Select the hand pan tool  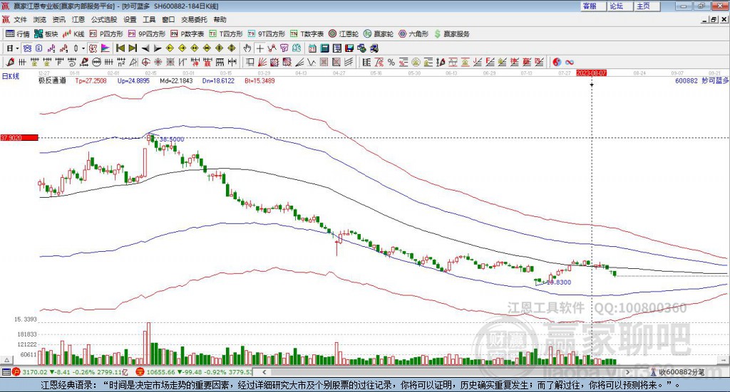tap(247, 48)
